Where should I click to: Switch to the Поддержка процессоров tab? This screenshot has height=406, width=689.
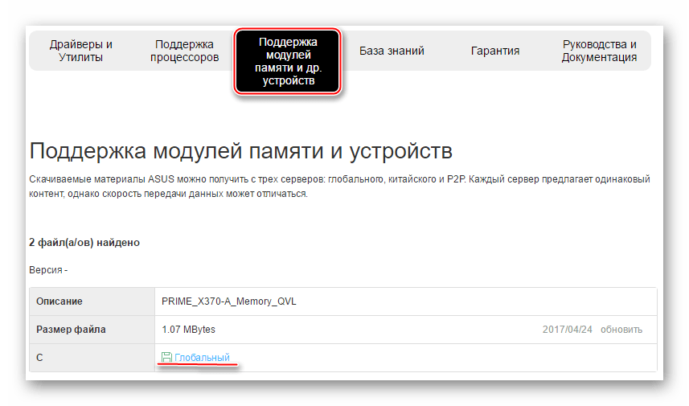184,51
